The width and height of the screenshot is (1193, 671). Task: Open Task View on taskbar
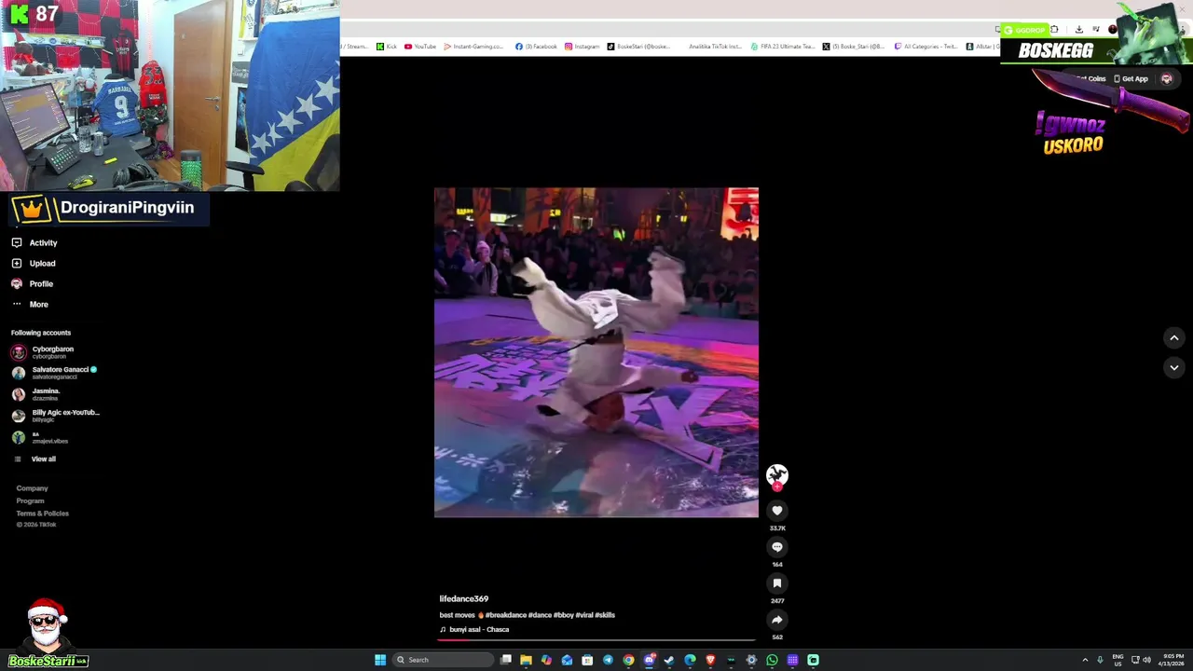point(506,660)
